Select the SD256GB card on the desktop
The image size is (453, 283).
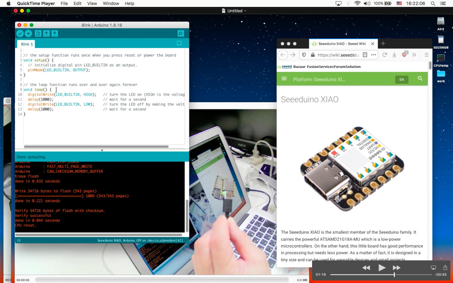tap(441, 42)
